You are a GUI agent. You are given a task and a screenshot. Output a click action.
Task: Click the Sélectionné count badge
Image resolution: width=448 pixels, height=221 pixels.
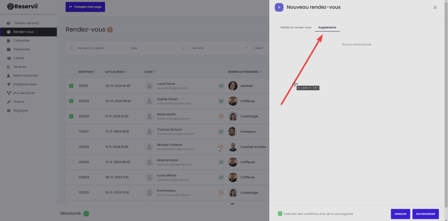86,213
